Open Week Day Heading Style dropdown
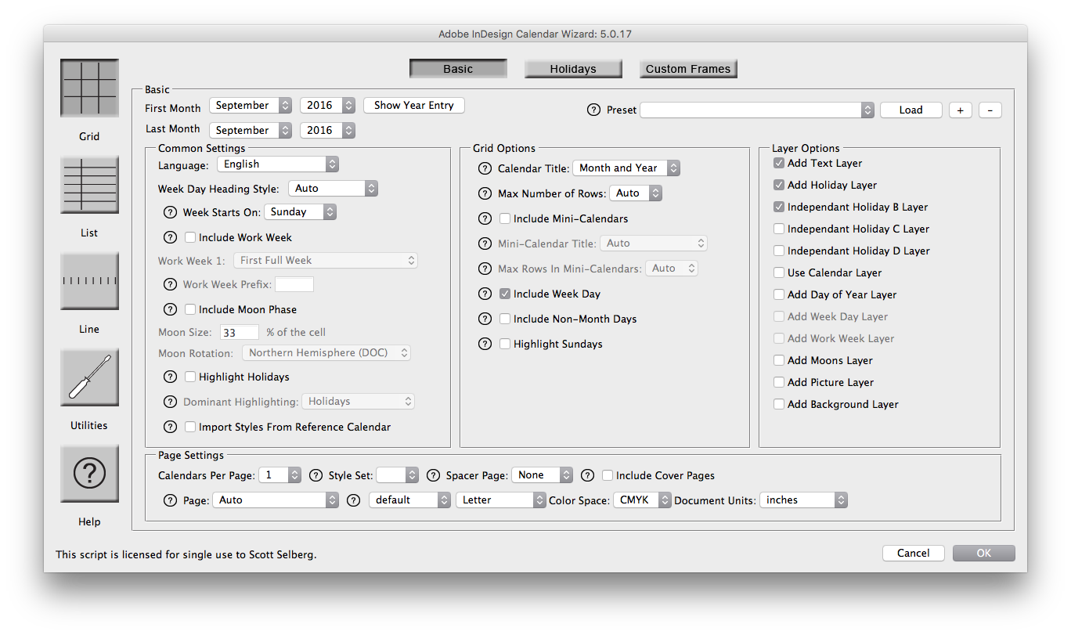This screenshot has height=635, width=1071. [x=333, y=188]
